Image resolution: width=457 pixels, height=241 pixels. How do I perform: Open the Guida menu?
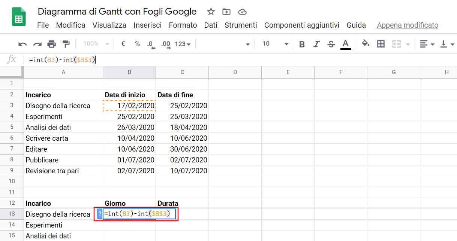click(356, 25)
